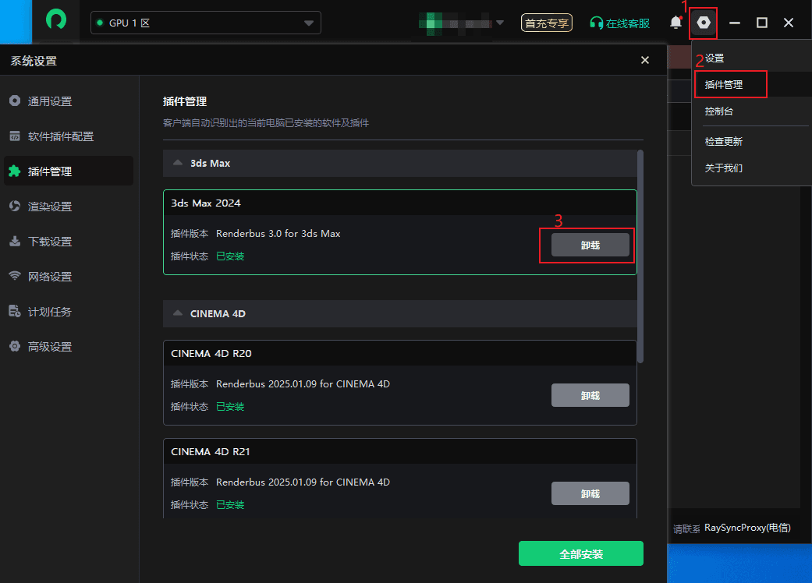Select 插件管理 in the gear menu
Image resolution: width=812 pixels, height=583 pixels.
tap(724, 85)
